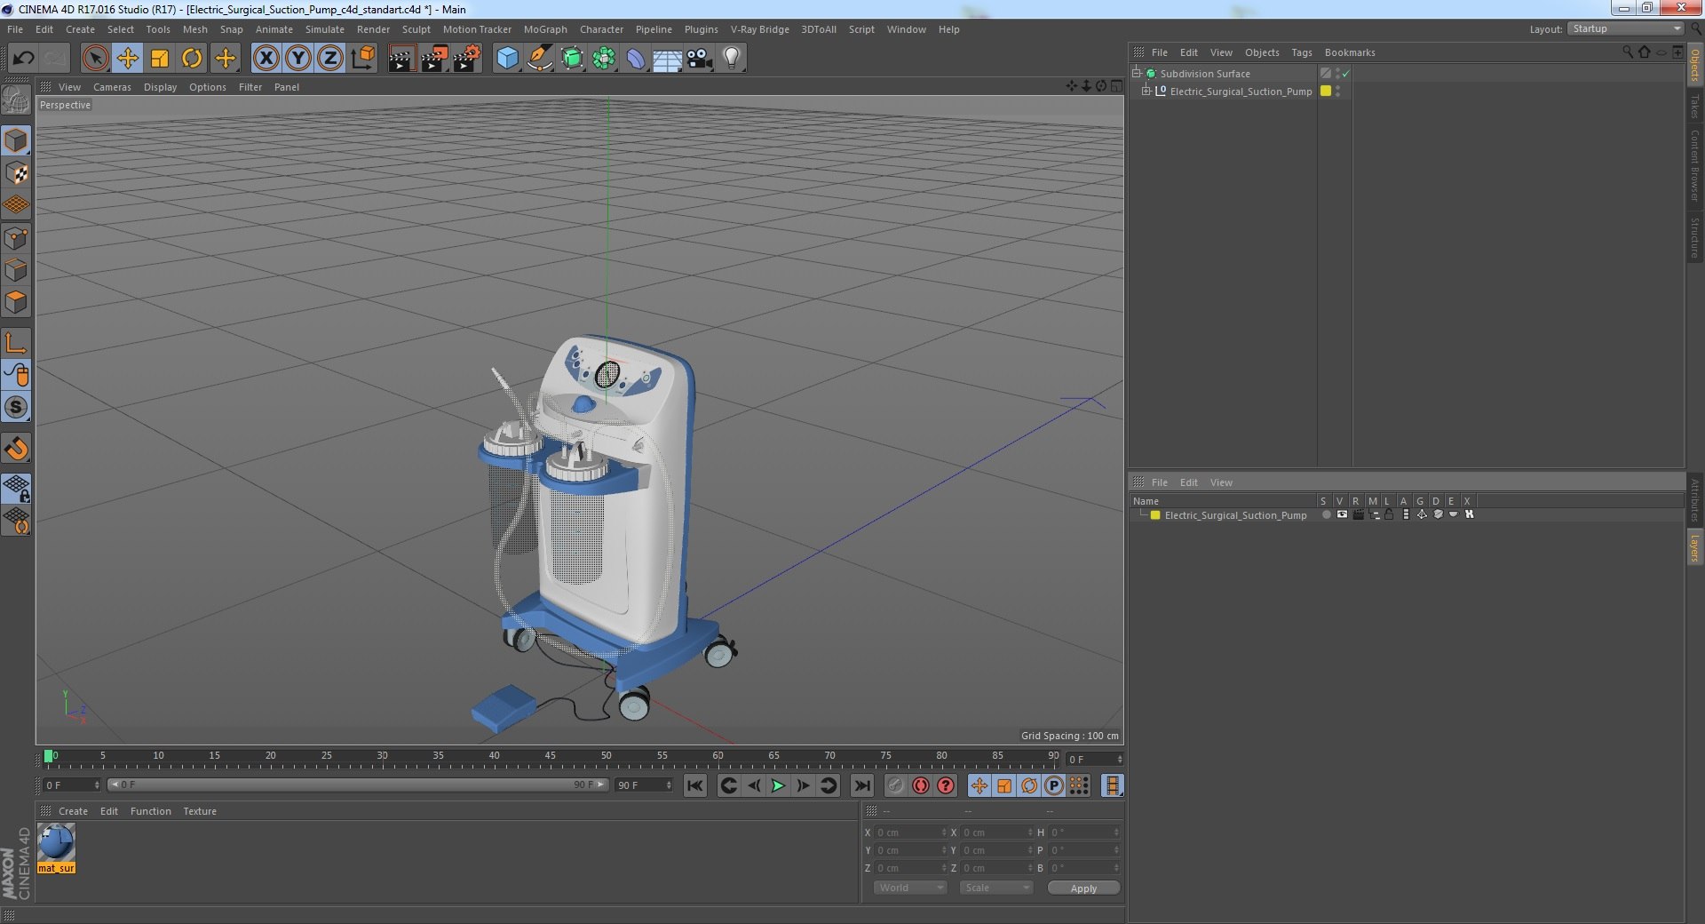Activate the Rotate tool

[x=192, y=59]
